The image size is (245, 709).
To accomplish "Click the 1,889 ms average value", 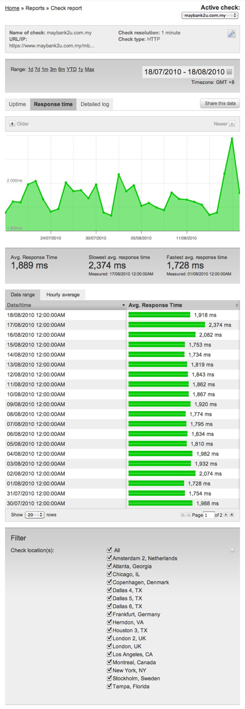I will pos(29,265).
